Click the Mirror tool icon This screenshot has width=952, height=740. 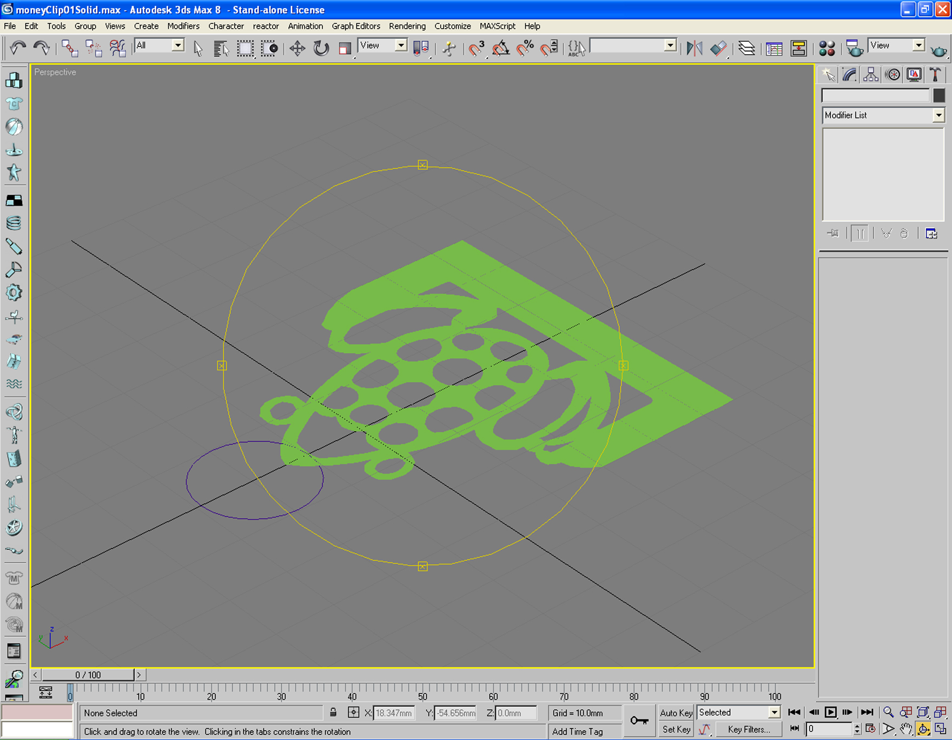pyautogui.click(x=694, y=48)
